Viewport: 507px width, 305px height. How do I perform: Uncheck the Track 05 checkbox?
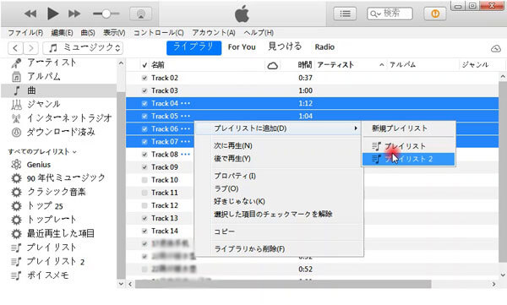pyautogui.click(x=144, y=116)
